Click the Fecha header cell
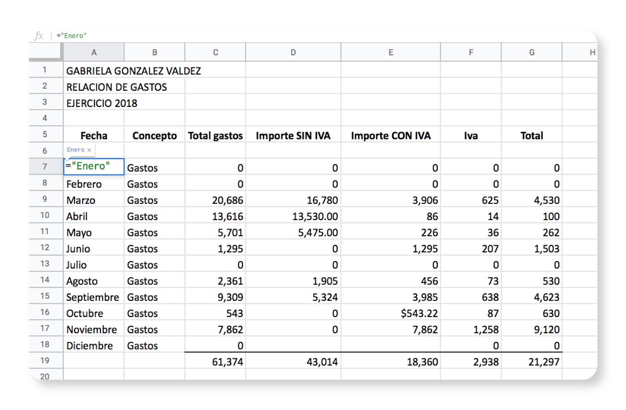This screenshot has width=626, height=410. tap(94, 135)
